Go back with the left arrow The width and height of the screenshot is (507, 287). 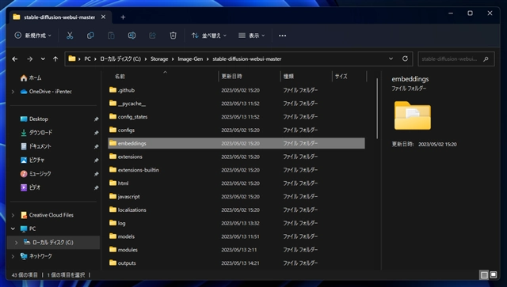point(15,59)
